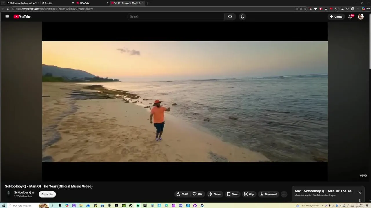Create a Clip of the video
This screenshot has height=208, width=371.
(x=249, y=194)
